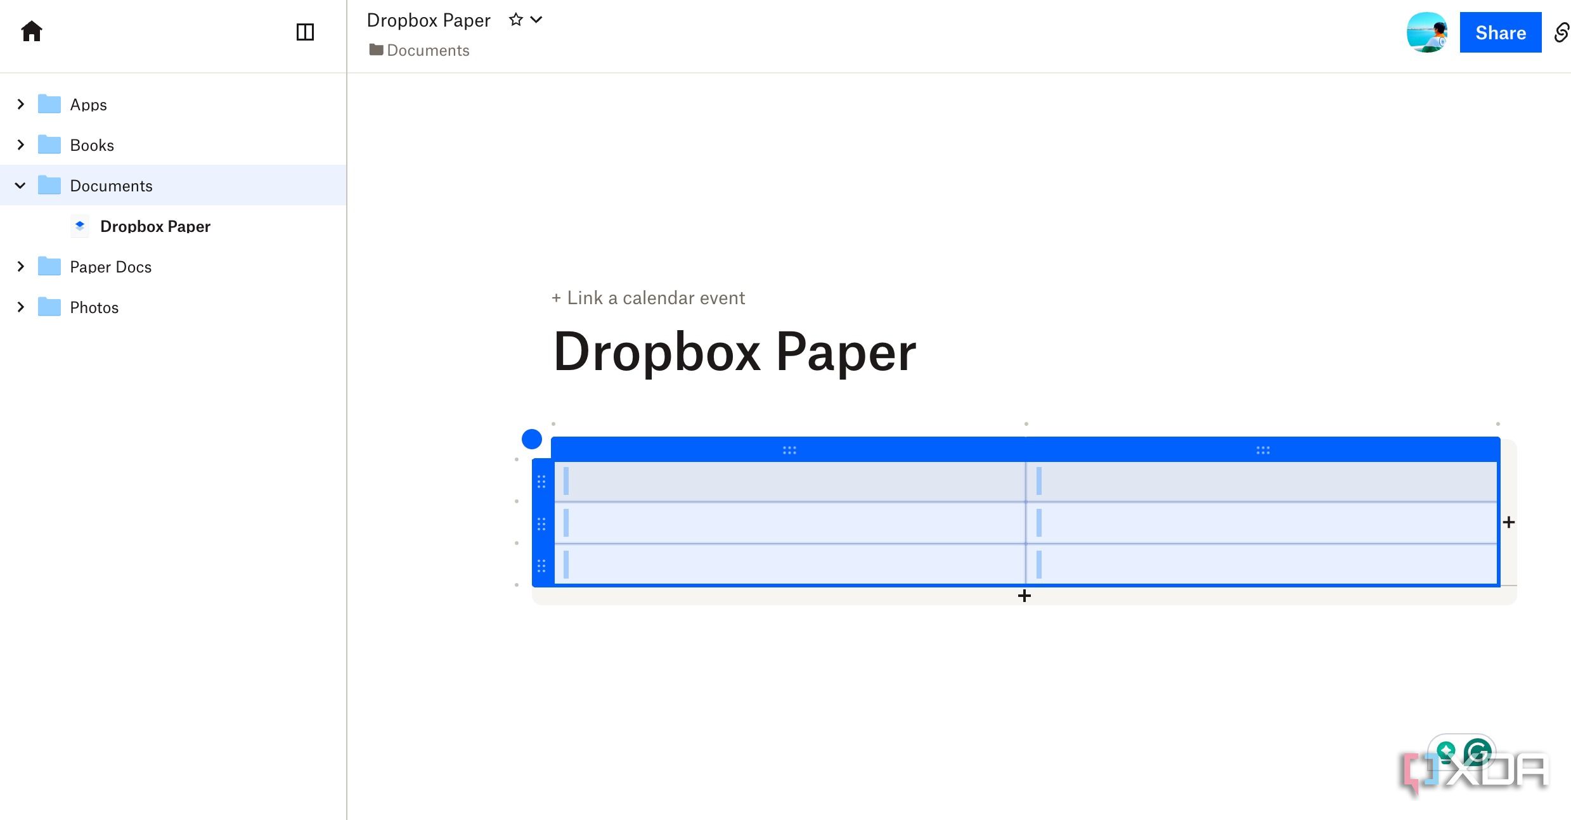Expand the Paper Docs folder chevron
Viewport: 1571px width, 820px height.
tap(20, 266)
